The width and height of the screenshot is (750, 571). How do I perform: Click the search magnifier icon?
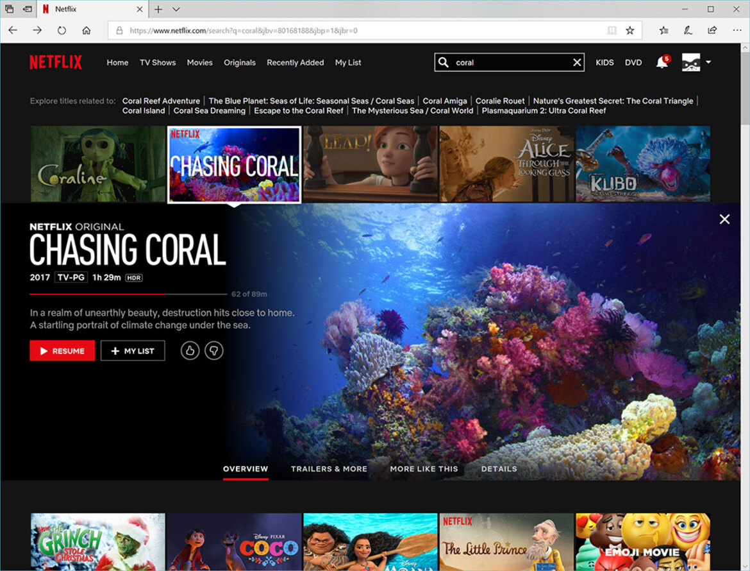tap(444, 62)
